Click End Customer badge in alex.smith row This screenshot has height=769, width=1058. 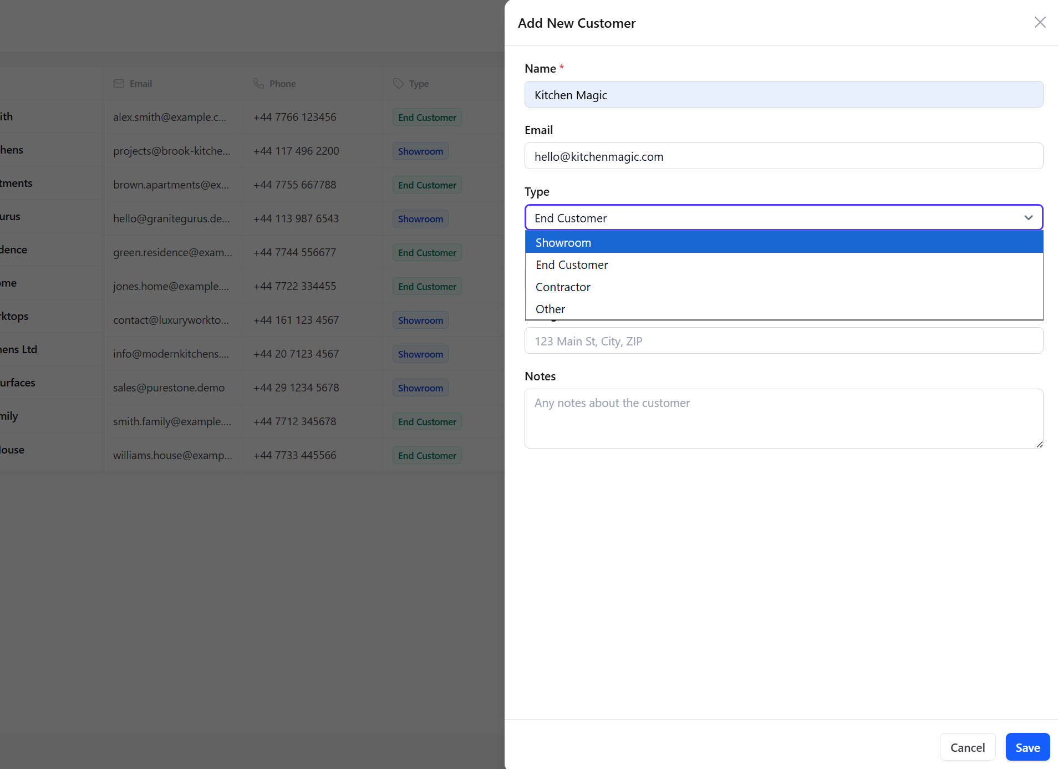tap(427, 118)
